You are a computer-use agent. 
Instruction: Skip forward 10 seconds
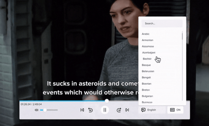point(119,110)
